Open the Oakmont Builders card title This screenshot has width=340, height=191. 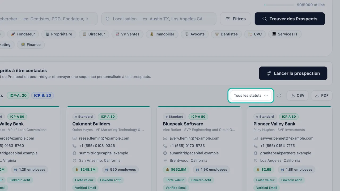tap(91, 124)
